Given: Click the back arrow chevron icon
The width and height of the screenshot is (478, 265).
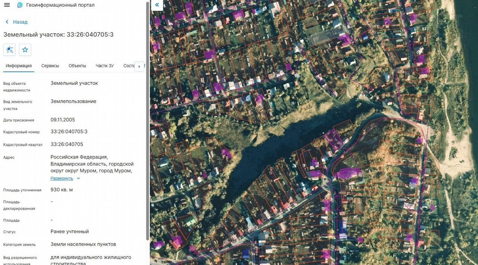Looking at the screenshot, I should click(x=7, y=22).
